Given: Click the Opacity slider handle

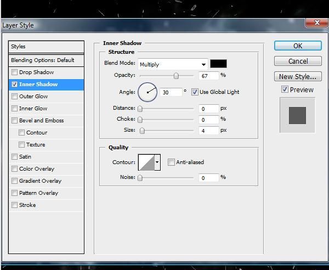Looking at the screenshot, I should coord(176,76).
